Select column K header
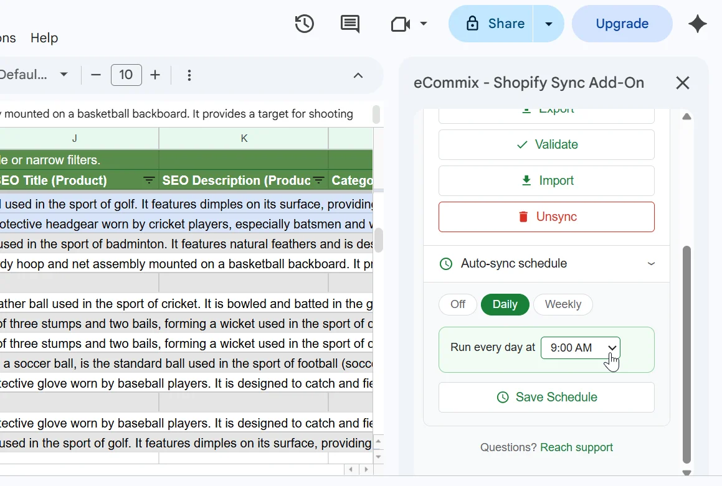The image size is (722, 486). pyautogui.click(x=244, y=138)
